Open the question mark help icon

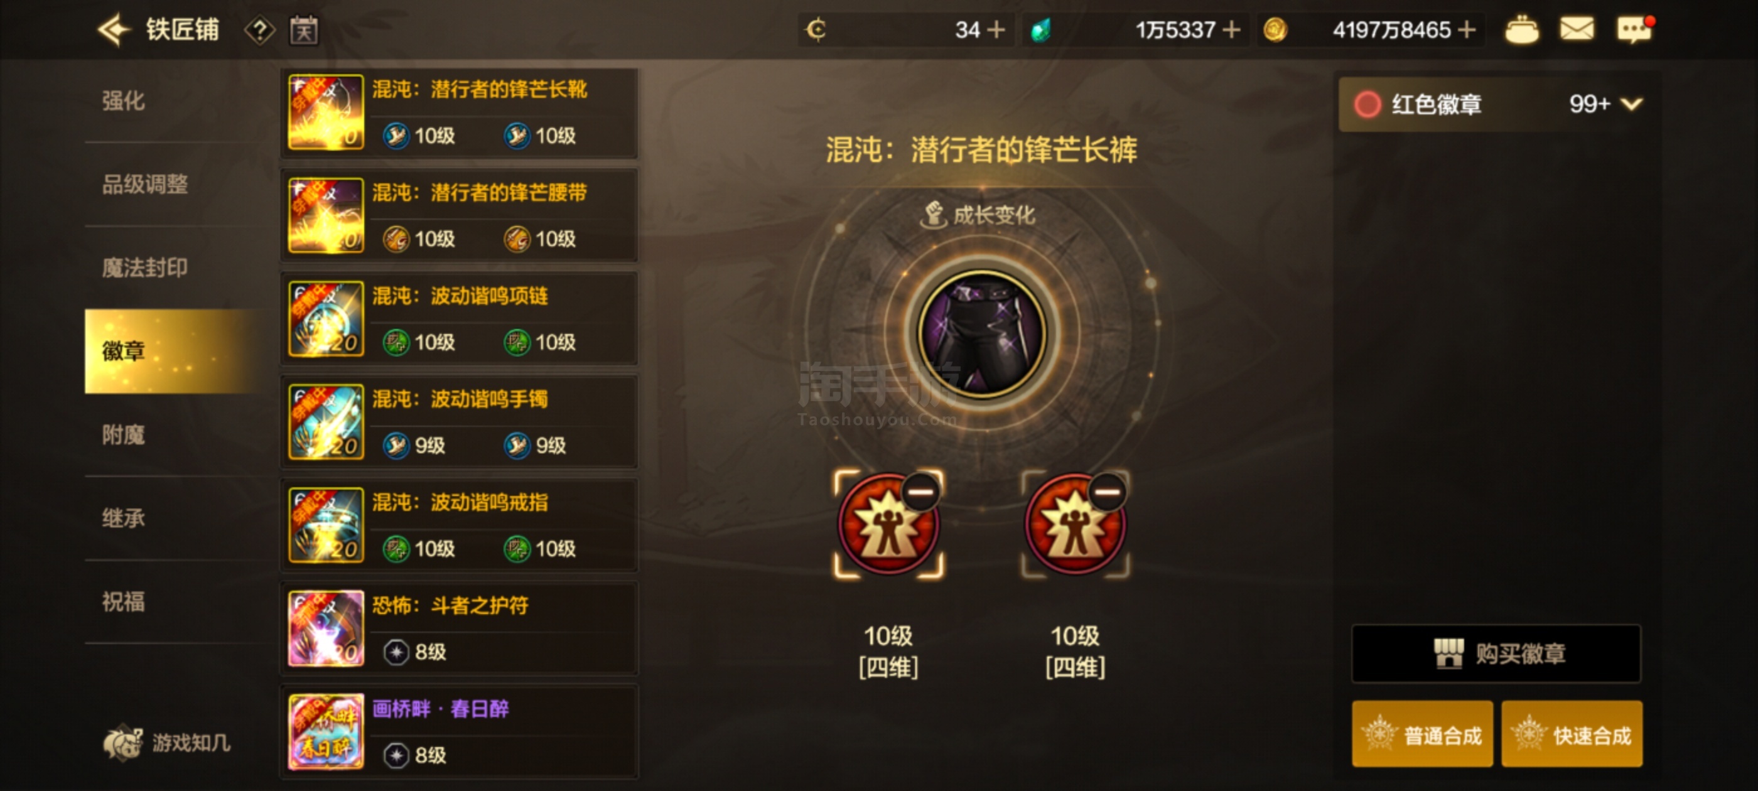259,30
